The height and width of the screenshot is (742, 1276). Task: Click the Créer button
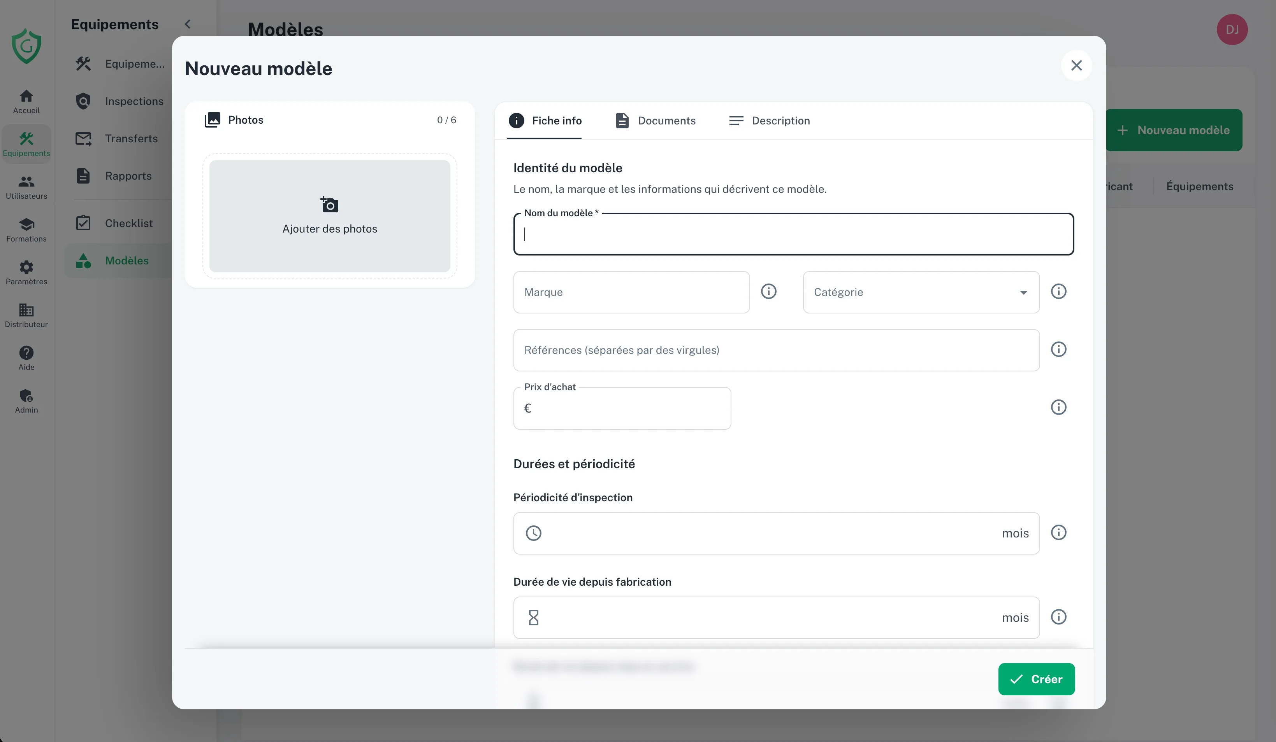coord(1037,679)
